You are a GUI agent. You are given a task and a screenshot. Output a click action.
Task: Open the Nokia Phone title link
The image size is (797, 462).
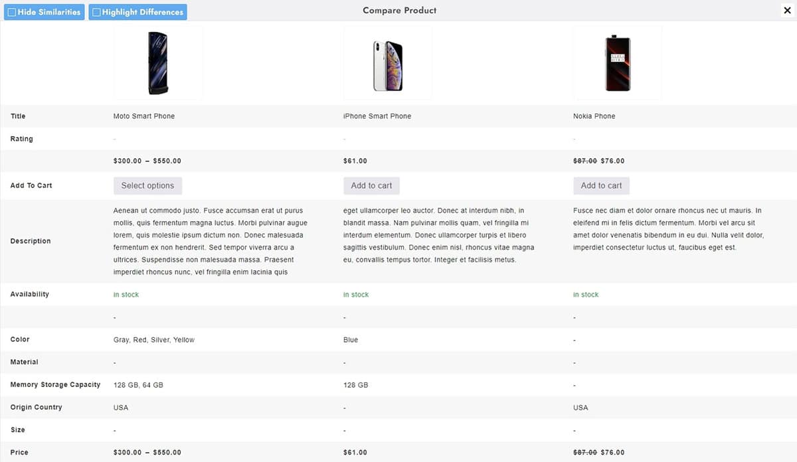(x=594, y=116)
